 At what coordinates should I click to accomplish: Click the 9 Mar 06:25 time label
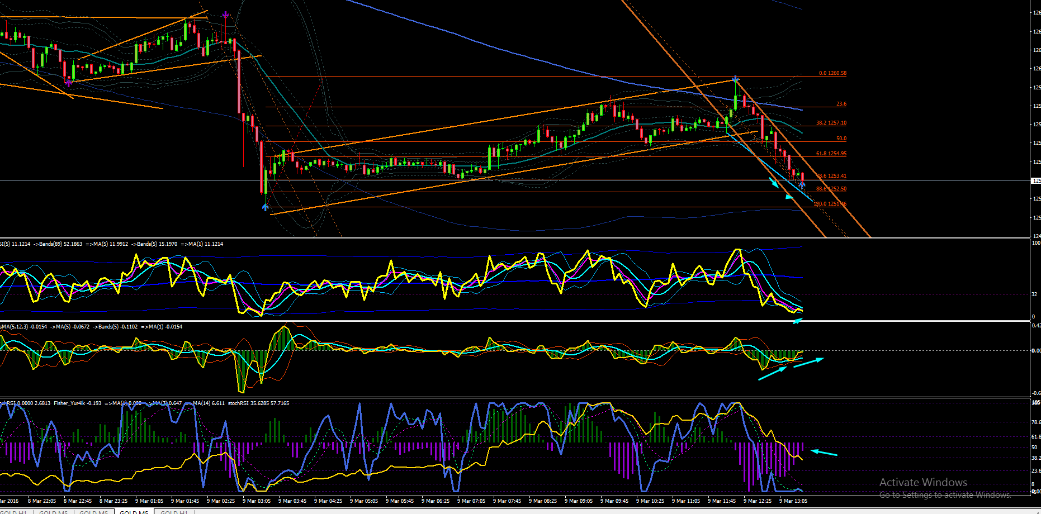pos(436,501)
